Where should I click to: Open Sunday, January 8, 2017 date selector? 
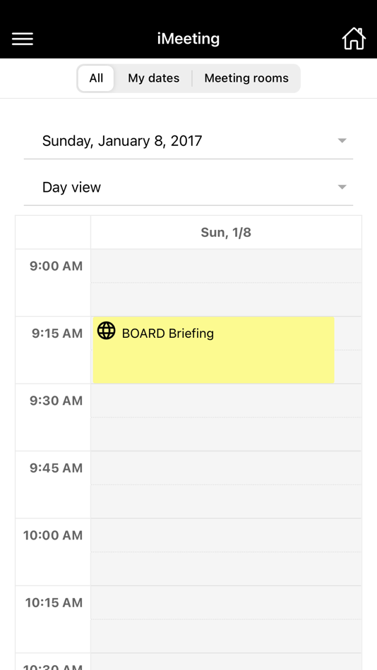click(188, 141)
